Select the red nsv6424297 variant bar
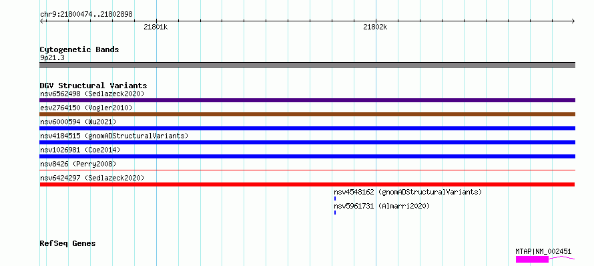 [x=307, y=184]
